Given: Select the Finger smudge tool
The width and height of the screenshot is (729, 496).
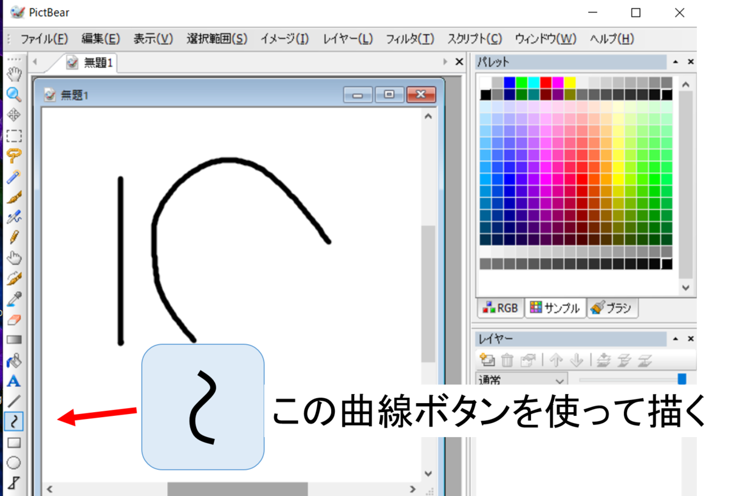Looking at the screenshot, I should pyautogui.click(x=13, y=258).
